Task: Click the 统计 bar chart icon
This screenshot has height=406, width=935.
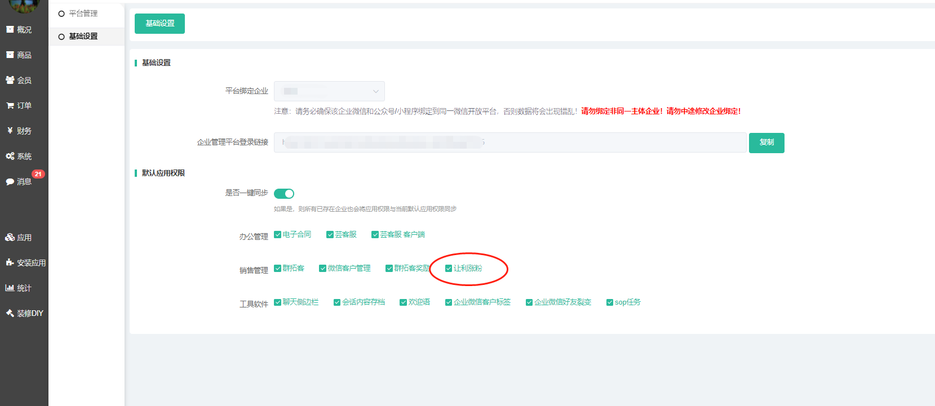Action: [x=10, y=288]
